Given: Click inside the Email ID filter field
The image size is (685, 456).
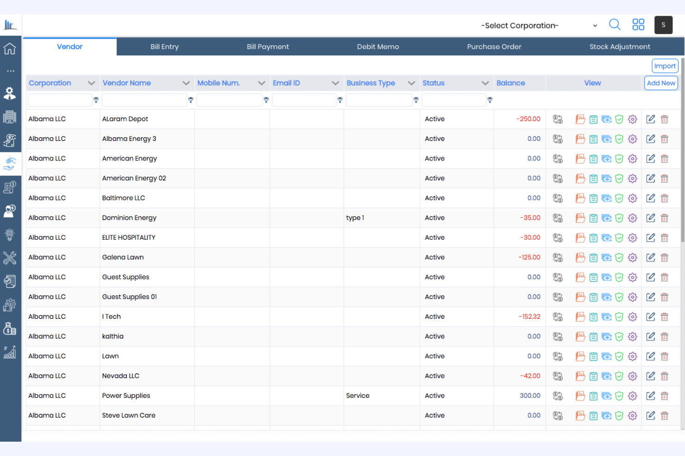Looking at the screenshot, I should point(303,100).
